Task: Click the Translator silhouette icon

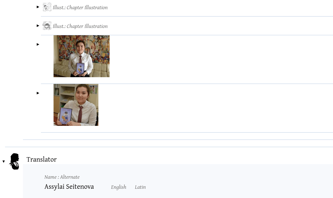Action: coord(15,161)
